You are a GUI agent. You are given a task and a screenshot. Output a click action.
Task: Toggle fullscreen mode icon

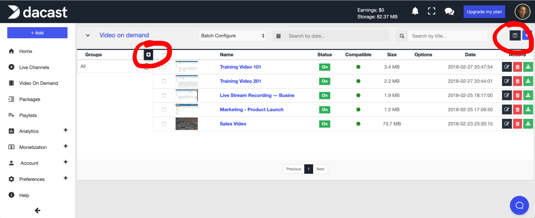432,11
